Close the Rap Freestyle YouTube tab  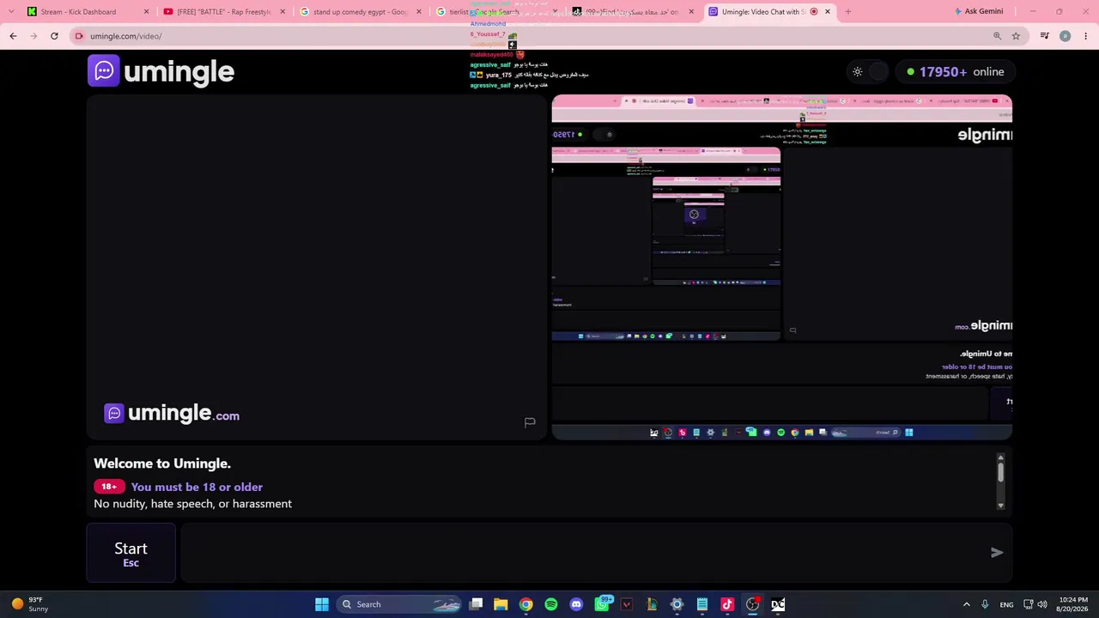282,12
